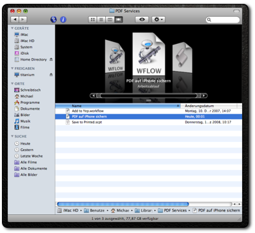
Task: Go back with the left arrow button
Action: [x=15, y=19]
